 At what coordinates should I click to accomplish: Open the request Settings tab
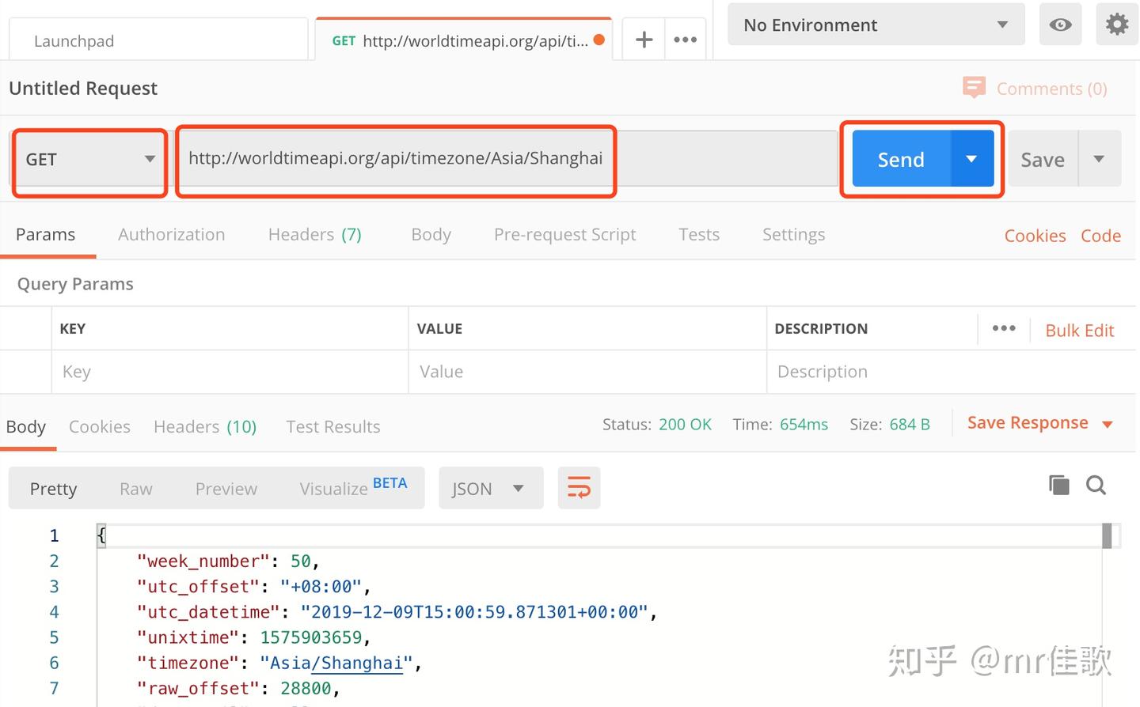tap(793, 234)
